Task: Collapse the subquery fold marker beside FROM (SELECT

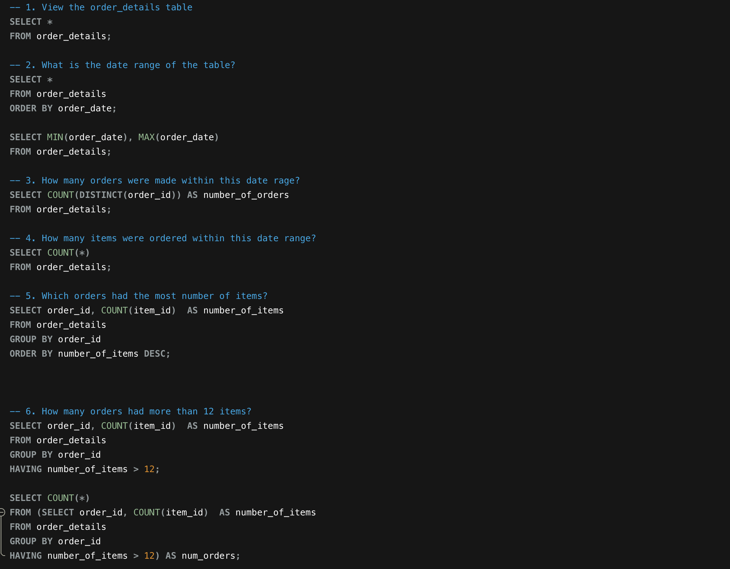Action: (x=2, y=512)
